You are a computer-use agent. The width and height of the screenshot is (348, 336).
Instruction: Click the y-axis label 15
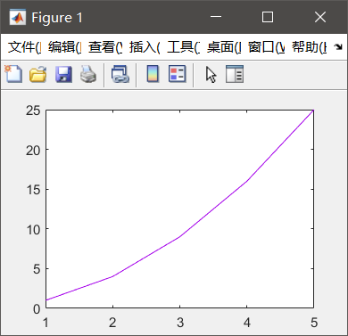click(x=33, y=190)
